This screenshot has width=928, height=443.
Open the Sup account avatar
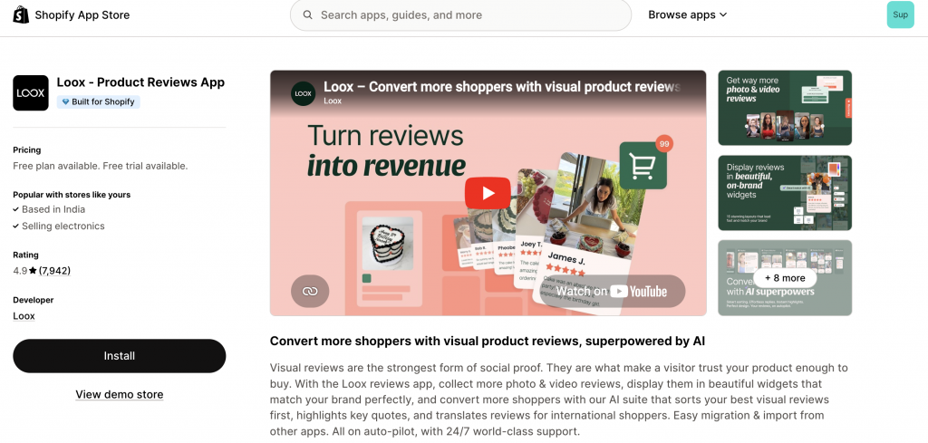tap(900, 14)
